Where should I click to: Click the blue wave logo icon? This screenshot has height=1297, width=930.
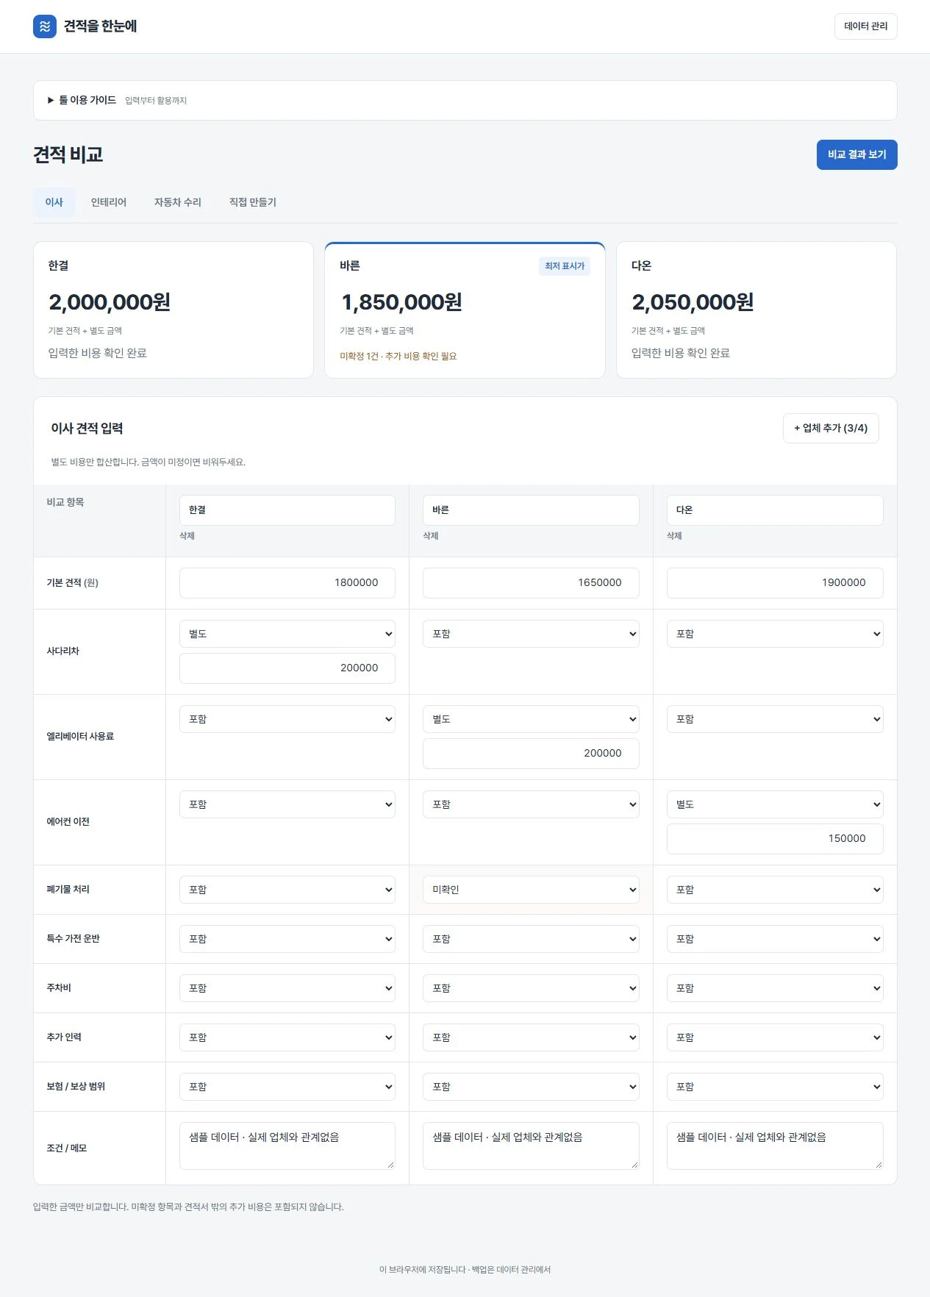click(x=45, y=26)
